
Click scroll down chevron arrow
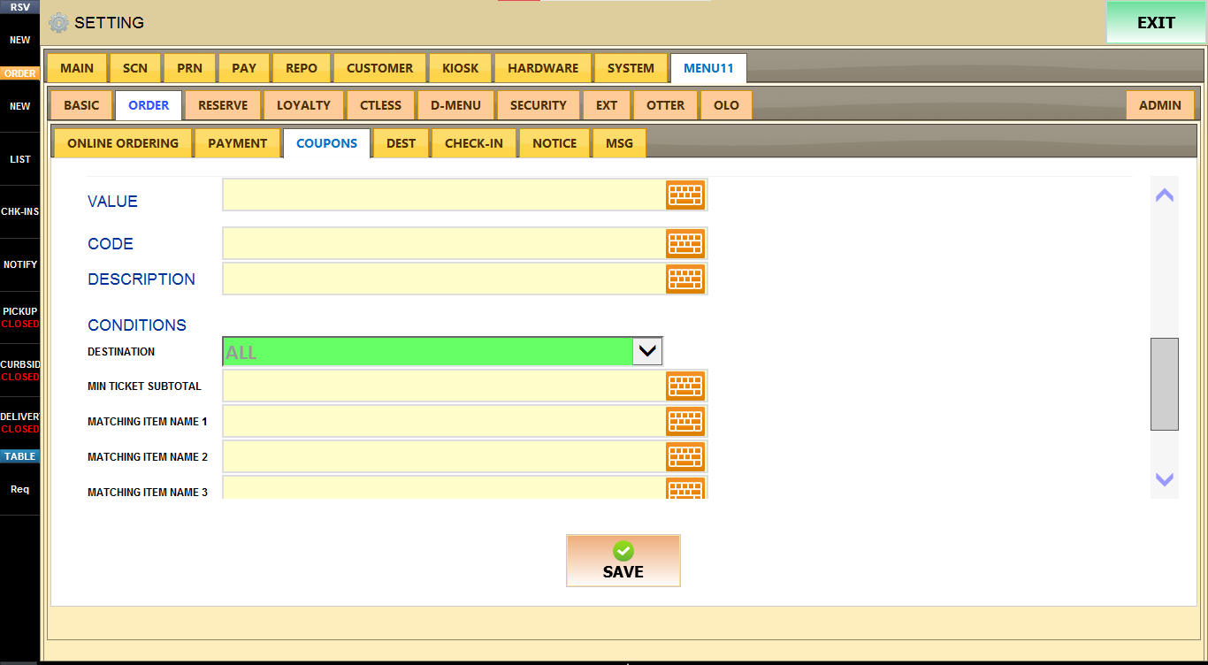(x=1165, y=479)
